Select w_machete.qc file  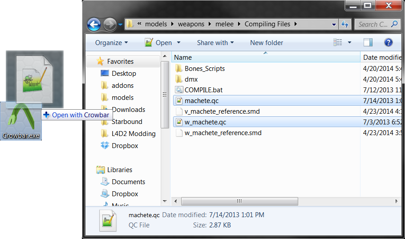pos(287,122)
